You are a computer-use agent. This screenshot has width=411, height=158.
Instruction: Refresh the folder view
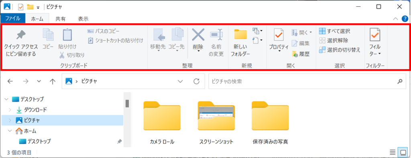point(196,82)
